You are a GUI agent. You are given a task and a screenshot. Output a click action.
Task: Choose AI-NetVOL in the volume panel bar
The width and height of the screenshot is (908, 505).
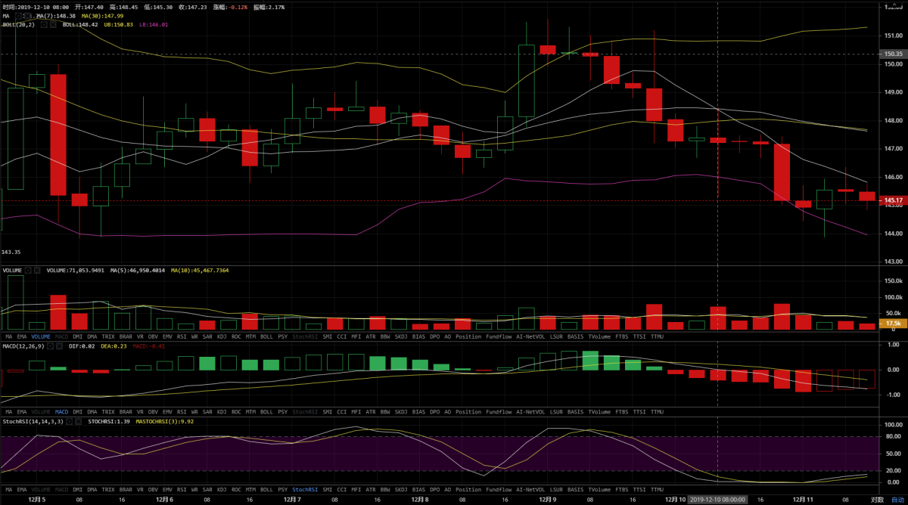[x=530, y=336]
